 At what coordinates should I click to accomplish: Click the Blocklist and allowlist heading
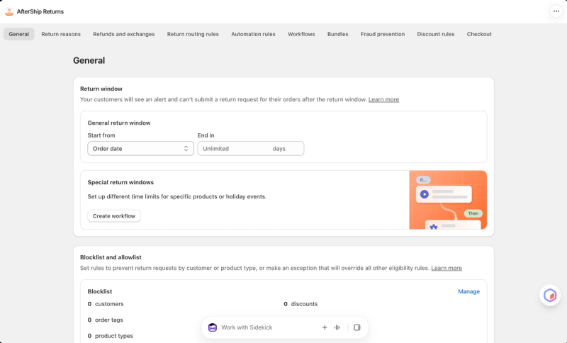(111, 257)
